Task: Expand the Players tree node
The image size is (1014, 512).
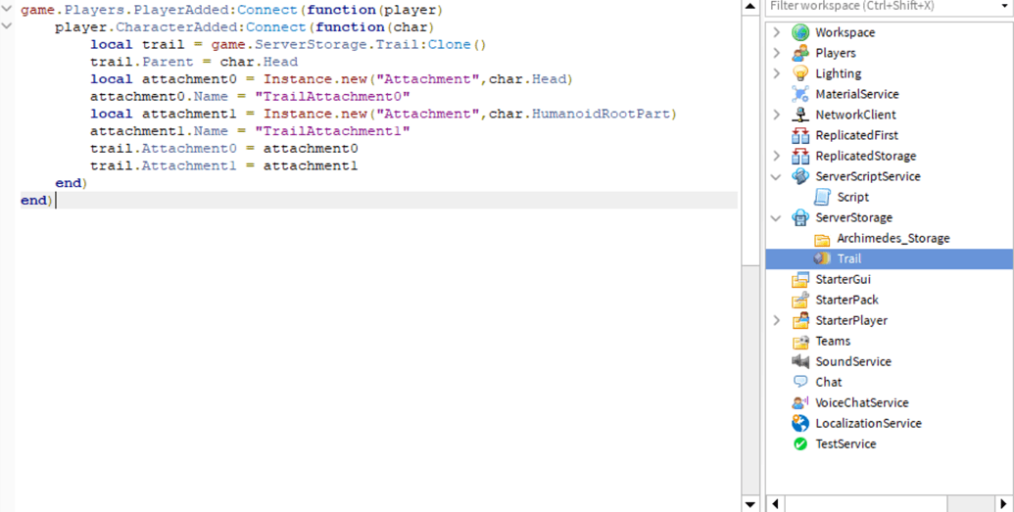Action: pos(777,53)
